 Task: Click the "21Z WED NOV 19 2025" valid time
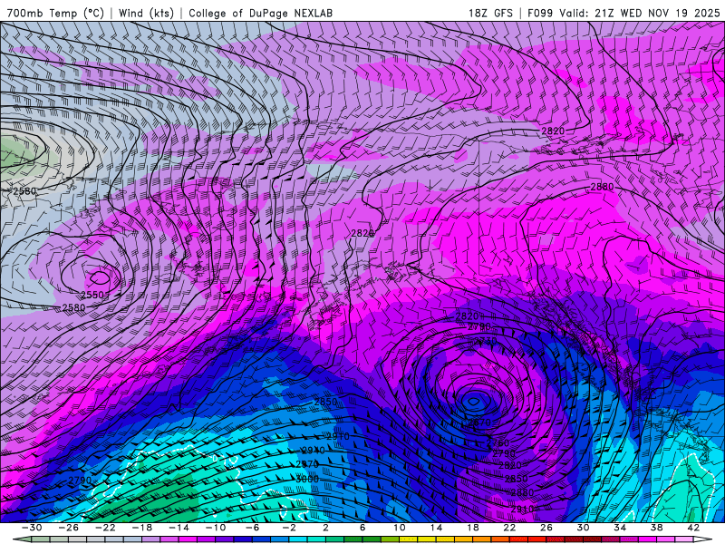(658, 13)
